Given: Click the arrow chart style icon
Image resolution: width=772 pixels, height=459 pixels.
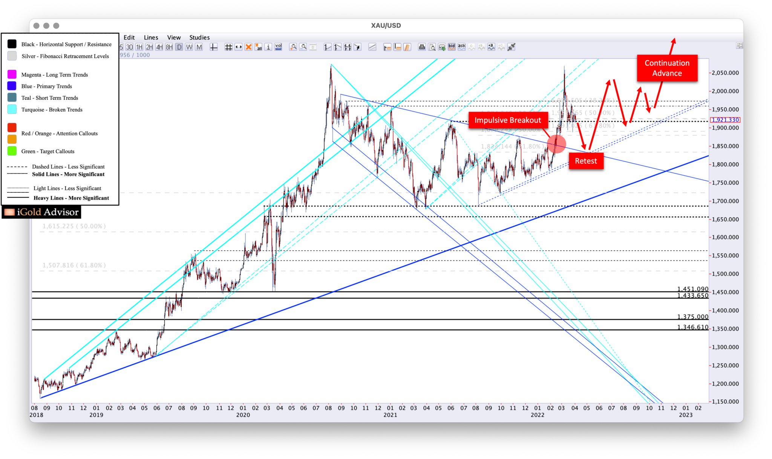Looking at the screenshot, I should [x=357, y=47].
